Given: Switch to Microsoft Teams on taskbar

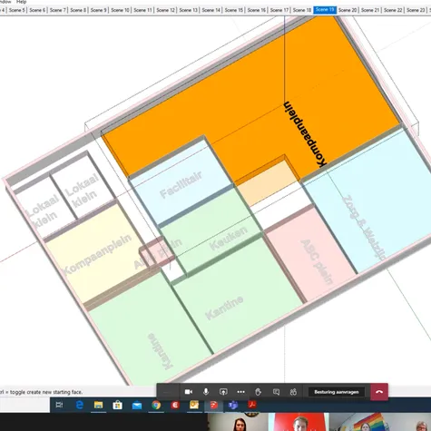Looking at the screenshot, I should click(233, 405).
